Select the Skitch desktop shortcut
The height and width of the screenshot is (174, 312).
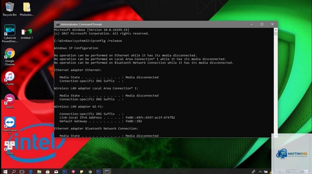[9, 101]
